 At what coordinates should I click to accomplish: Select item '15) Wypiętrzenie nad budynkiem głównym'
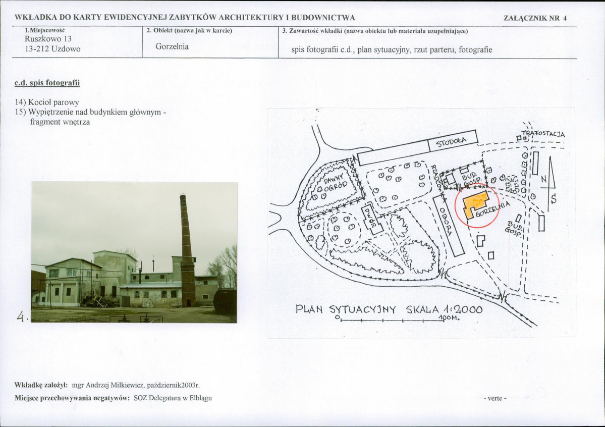coord(90,113)
